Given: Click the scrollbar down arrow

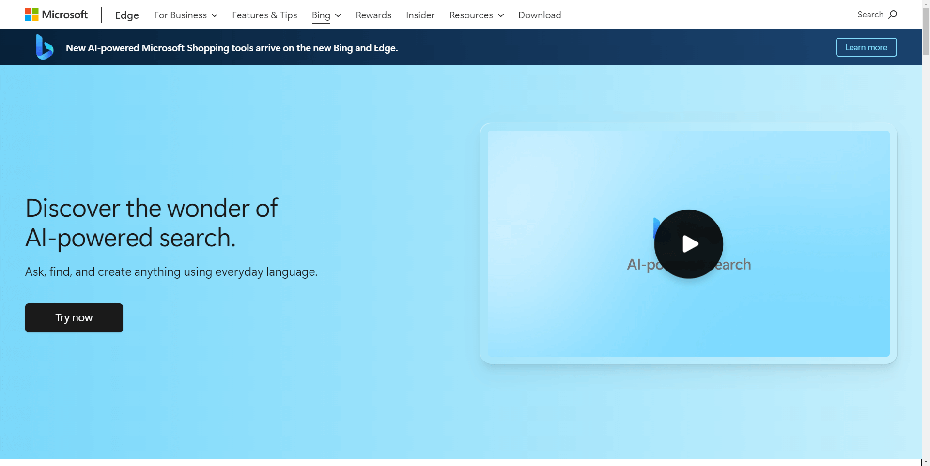Looking at the screenshot, I should click(x=926, y=462).
